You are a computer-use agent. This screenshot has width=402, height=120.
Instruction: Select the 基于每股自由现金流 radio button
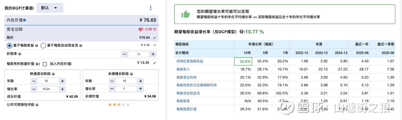point(43,45)
